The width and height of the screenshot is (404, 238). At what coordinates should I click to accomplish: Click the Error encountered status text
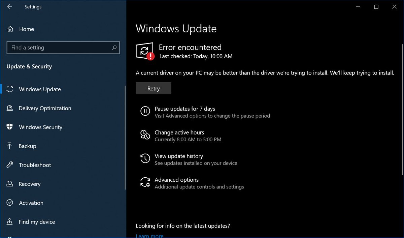190,47
